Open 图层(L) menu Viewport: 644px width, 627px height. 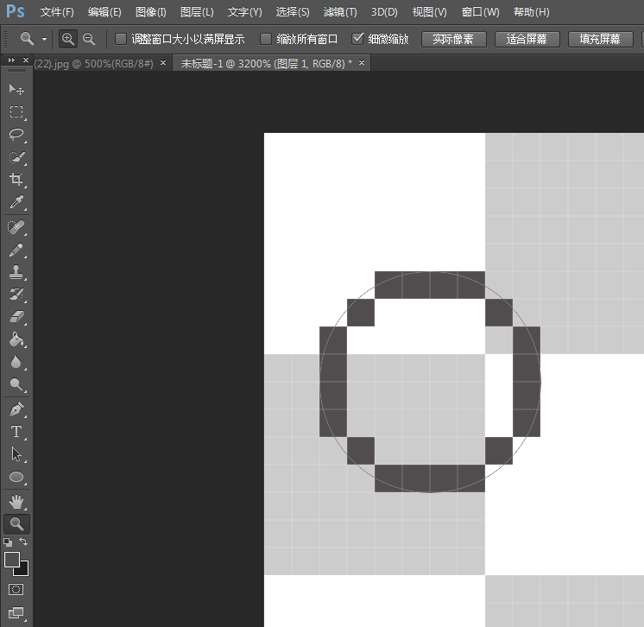pyautogui.click(x=197, y=12)
